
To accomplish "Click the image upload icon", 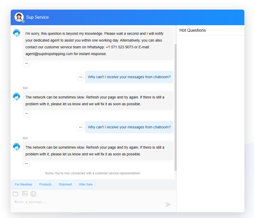I will point(25,194).
